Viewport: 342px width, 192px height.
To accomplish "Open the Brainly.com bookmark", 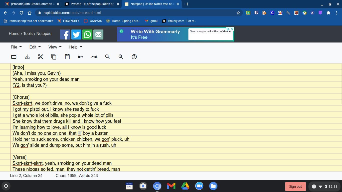I will tap(180, 21).
